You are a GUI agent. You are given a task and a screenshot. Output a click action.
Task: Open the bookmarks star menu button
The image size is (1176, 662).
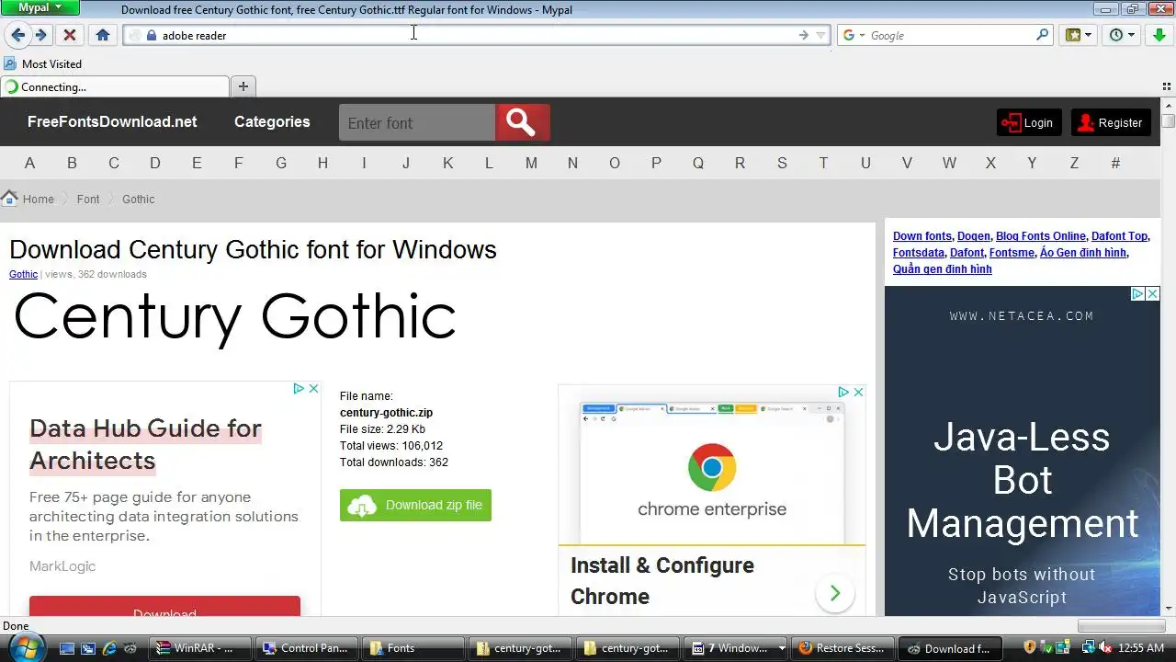1079,35
